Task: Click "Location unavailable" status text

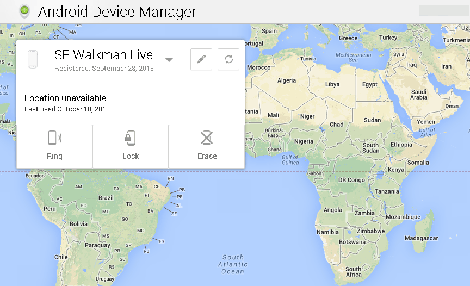Action: pyautogui.click(x=65, y=98)
